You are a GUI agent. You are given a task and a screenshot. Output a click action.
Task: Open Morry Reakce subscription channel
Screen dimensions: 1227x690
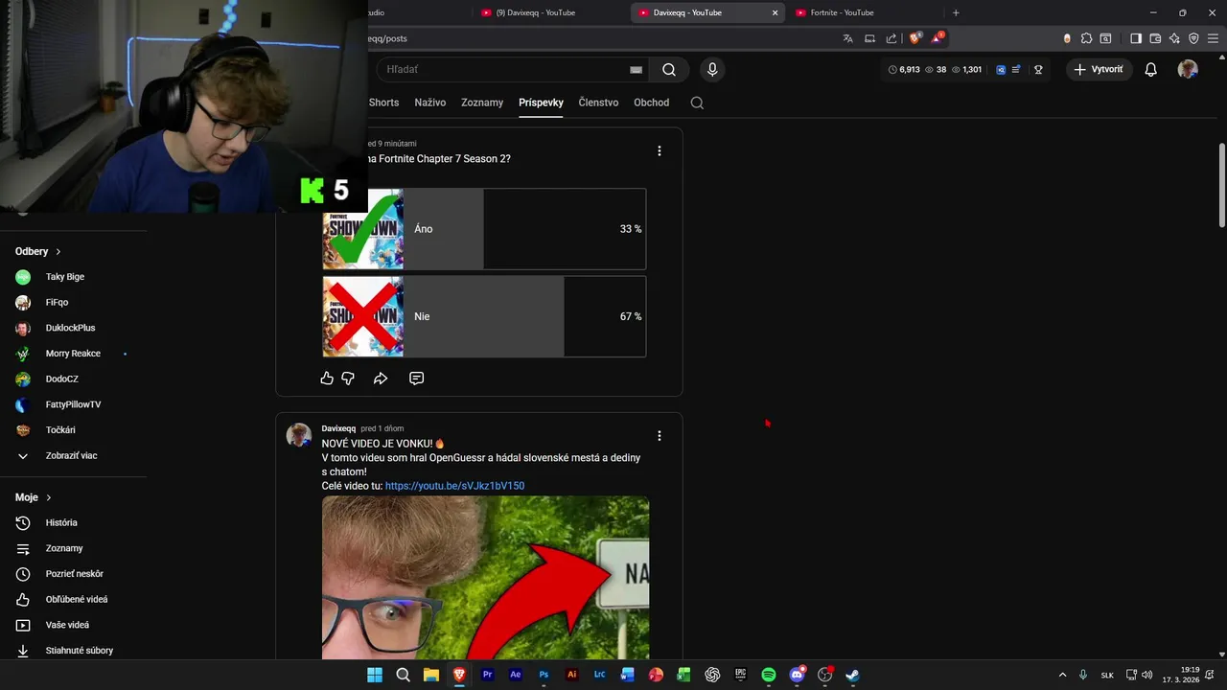click(72, 354)
